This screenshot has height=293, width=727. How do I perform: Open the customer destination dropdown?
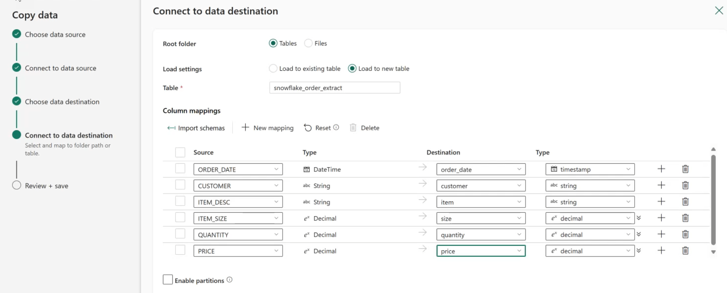481,186
